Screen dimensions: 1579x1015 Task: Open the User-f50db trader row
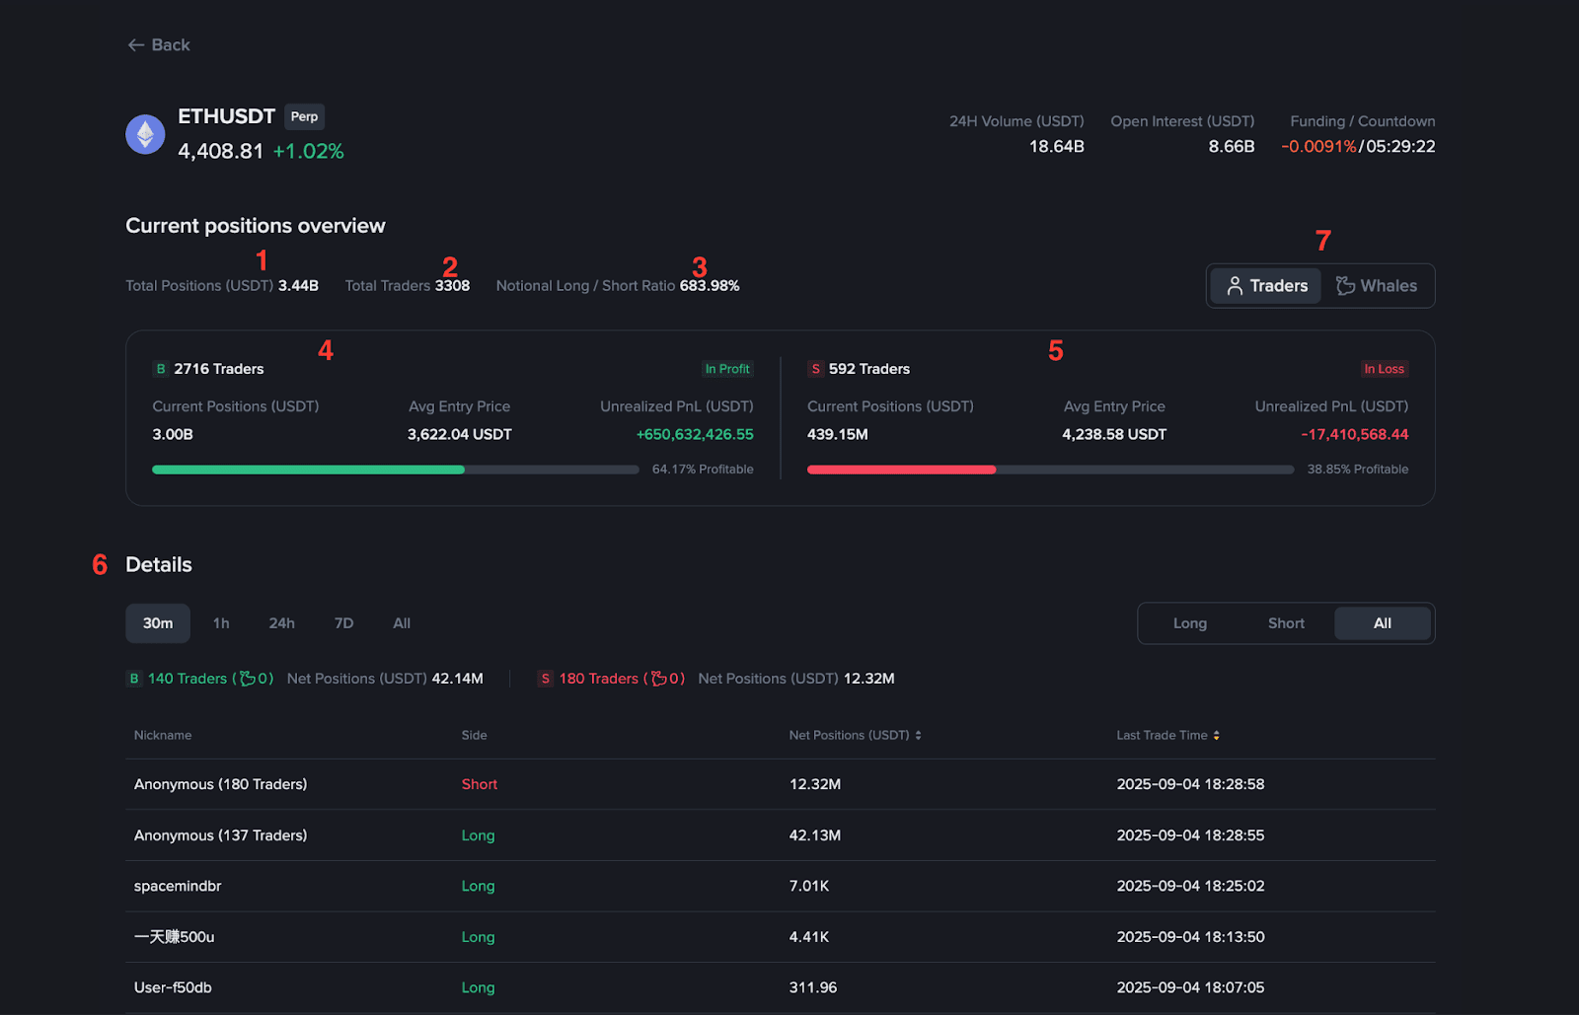[x=780, y=987]
